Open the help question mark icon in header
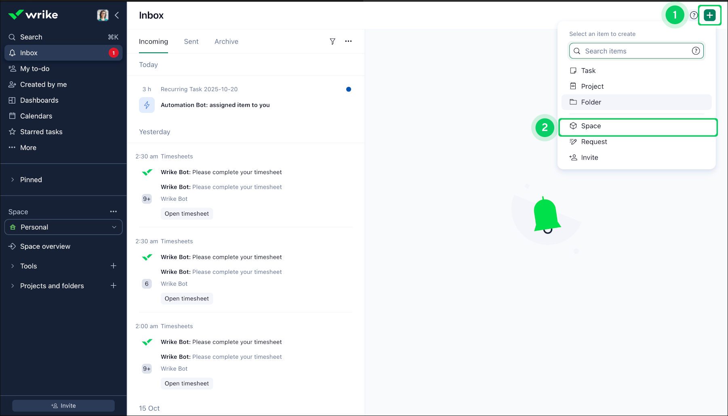Viewport: 728px width, 416px height. click(x=694, y=15)
